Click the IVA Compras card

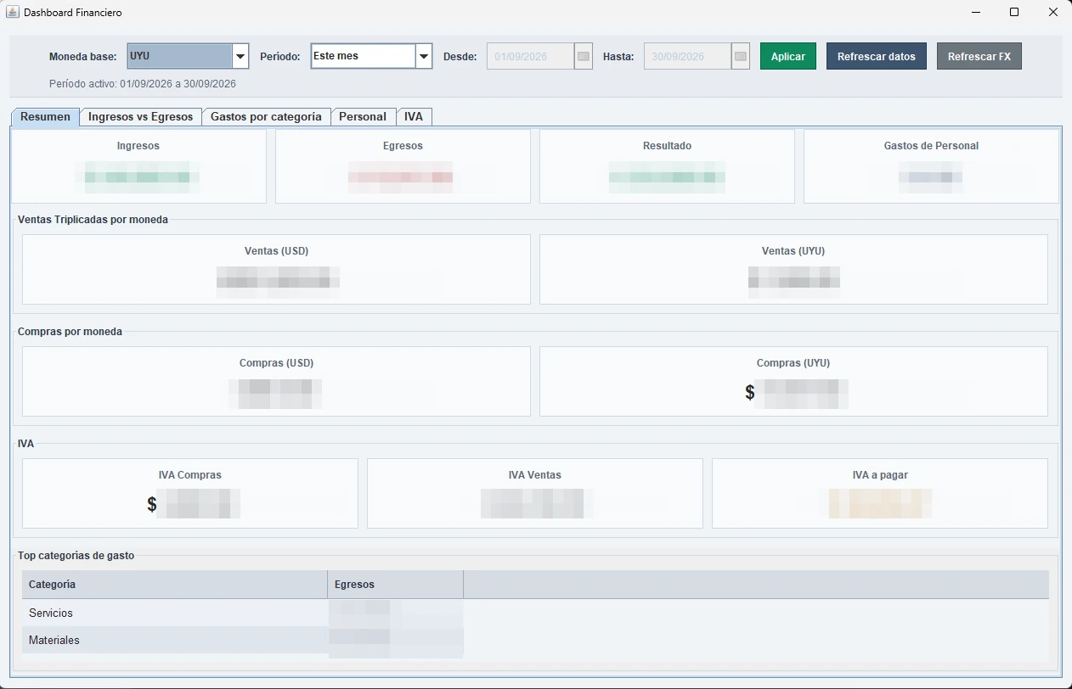pos(190,493)
